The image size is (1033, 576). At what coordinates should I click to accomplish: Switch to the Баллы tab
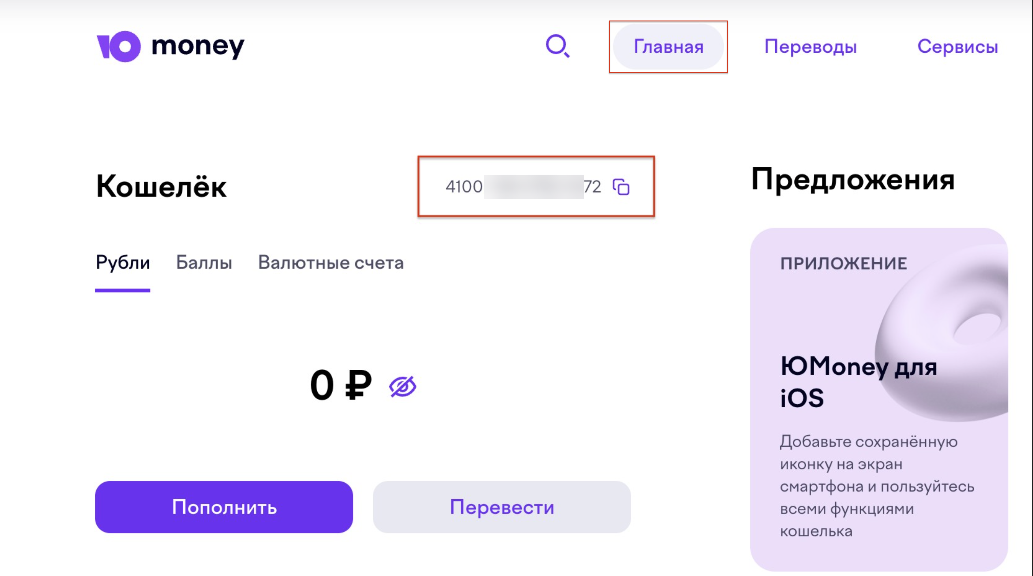tap(204, 263)
